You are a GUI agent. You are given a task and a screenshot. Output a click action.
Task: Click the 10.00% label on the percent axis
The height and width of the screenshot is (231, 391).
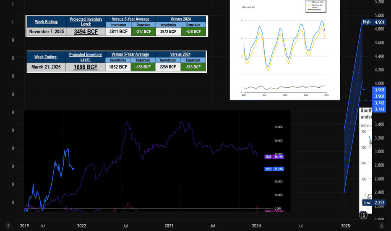click(x=279, y=195)
